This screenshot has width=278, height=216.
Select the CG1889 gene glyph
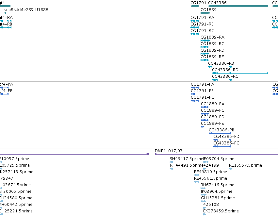(205, 13)
